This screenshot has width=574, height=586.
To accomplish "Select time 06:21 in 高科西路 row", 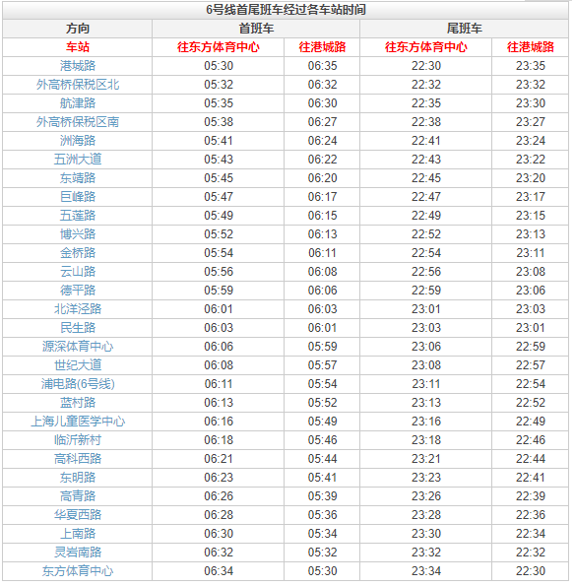I will 219,459.
